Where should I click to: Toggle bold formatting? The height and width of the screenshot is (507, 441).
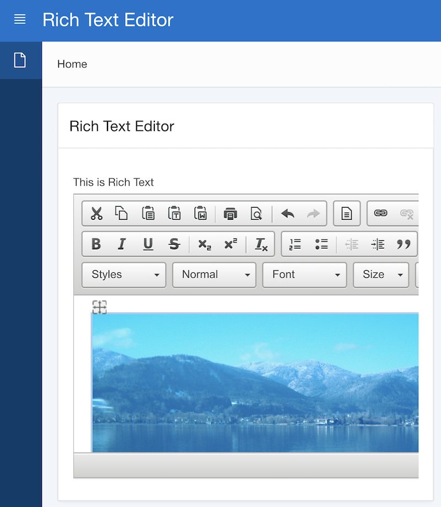click(95, 244)
